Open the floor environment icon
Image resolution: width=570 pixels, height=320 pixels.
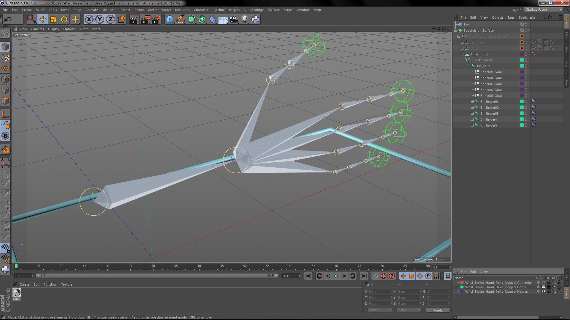tap(223, 20)
